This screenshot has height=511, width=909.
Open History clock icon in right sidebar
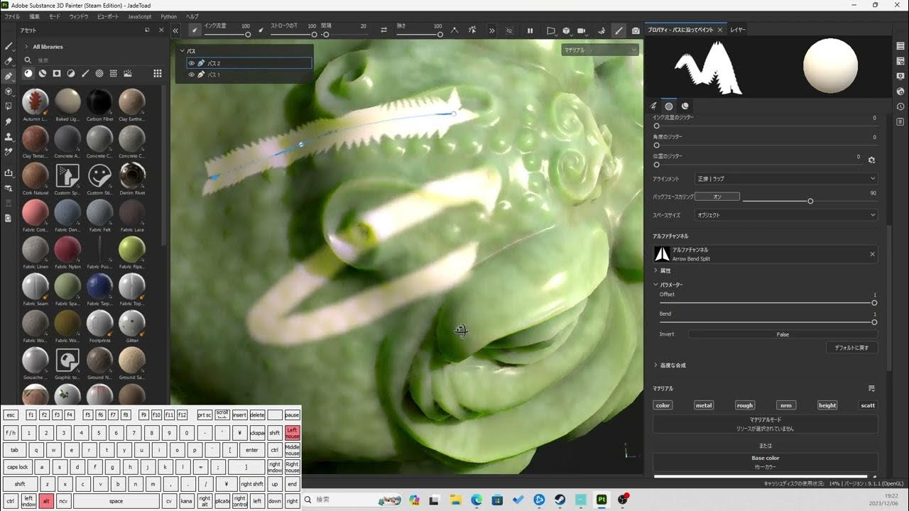point(900,106)
